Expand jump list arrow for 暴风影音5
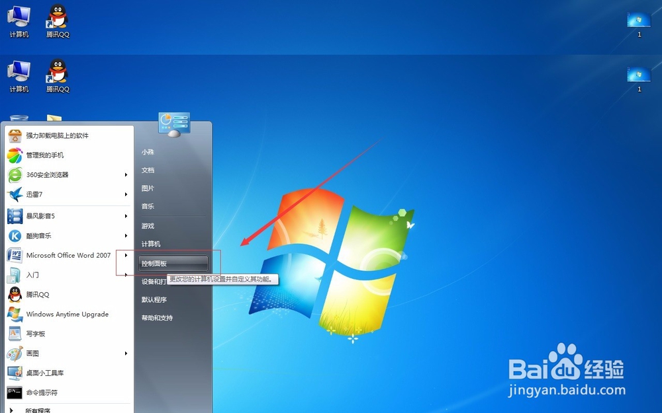Screen dimensions: 662x413 [x=126, y=216]
